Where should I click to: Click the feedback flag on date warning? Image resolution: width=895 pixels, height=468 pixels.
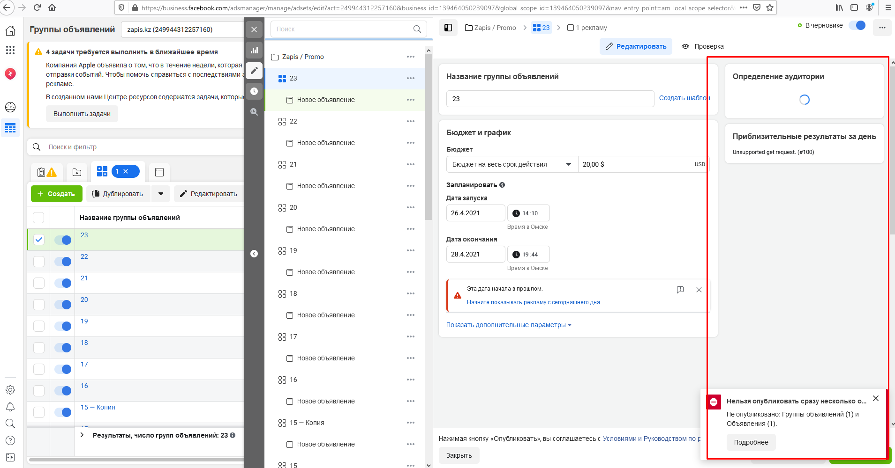click(x=680, y=290)
